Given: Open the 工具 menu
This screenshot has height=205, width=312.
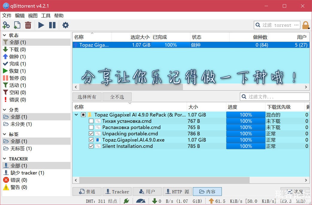Looking at the screenshot, I should 46,16.
